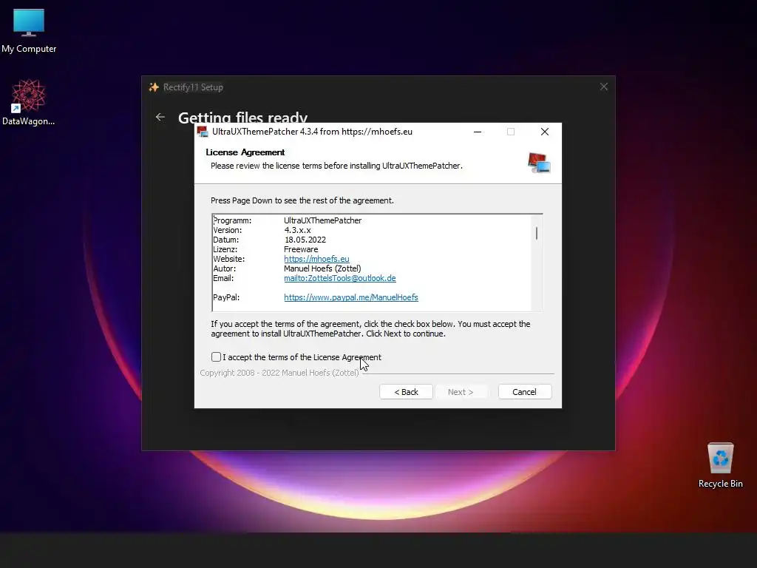
Task: Click the '18.05.2022' date value
Action: pos(305,240)
